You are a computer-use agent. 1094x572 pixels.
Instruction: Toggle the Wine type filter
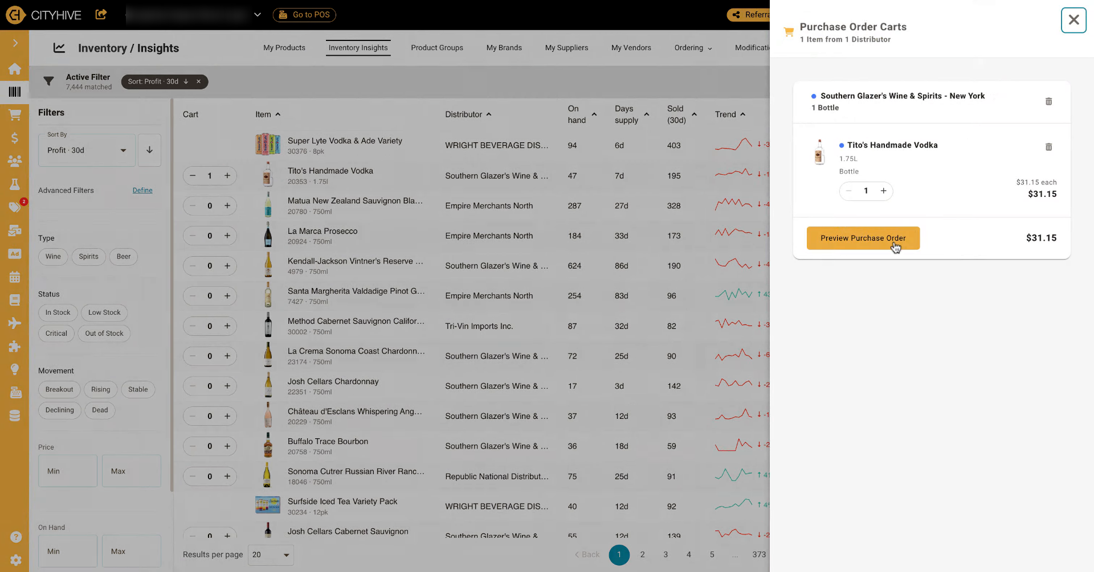[53, 257]
